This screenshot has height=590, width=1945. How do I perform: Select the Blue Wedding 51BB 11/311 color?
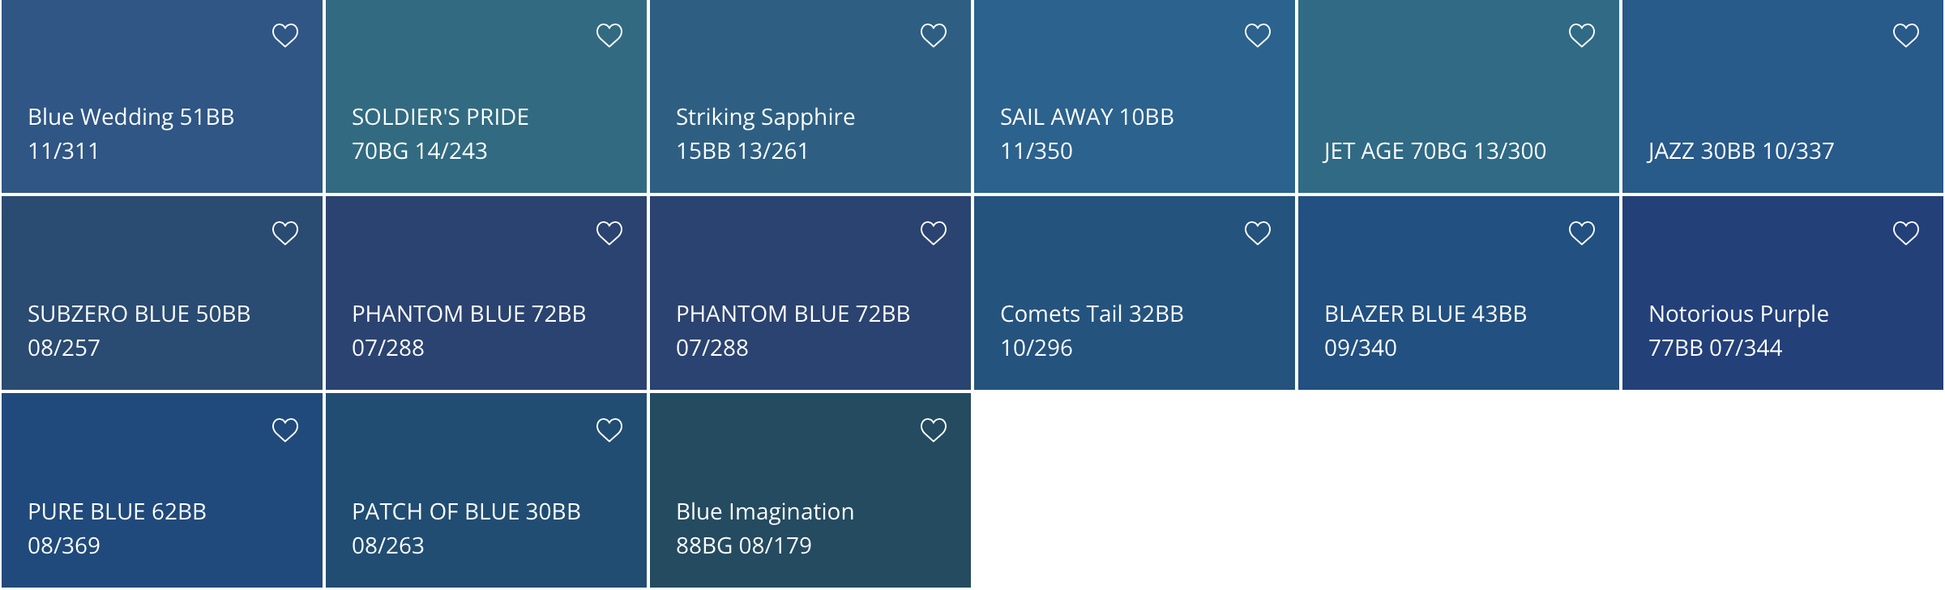(x=162, y=96)
